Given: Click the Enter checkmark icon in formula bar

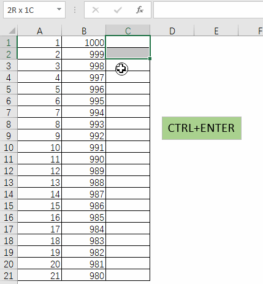Looking at the screenshot, I should (x=118, y=10).
